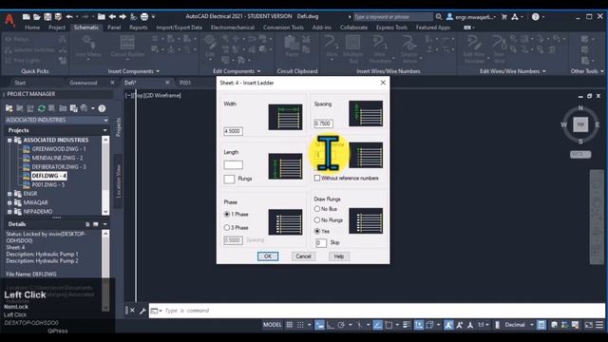Click the New drawing icon in quick access

tap(27, 17)
